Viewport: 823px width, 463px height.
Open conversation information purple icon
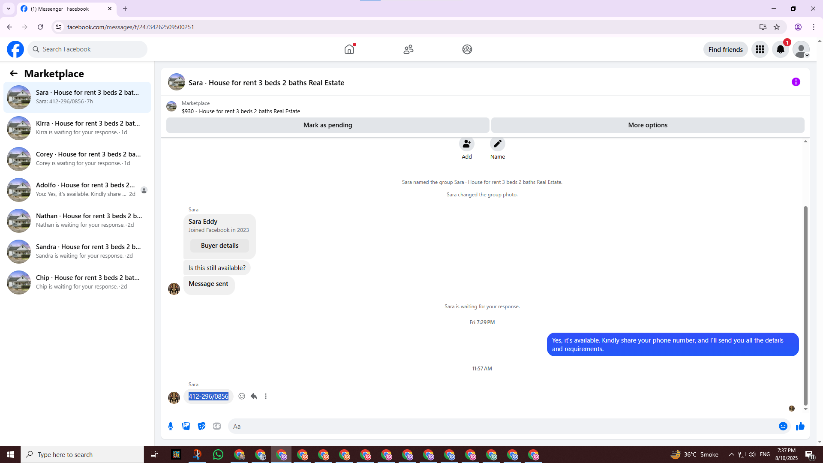pyautogui.click(x=796, y=82)
